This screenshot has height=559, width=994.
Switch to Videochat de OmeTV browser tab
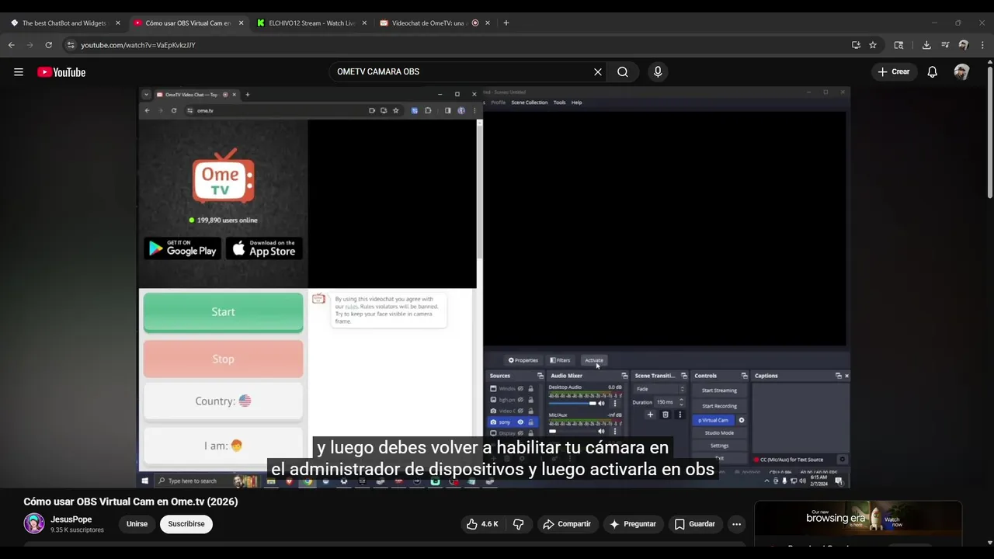[433, 23]
